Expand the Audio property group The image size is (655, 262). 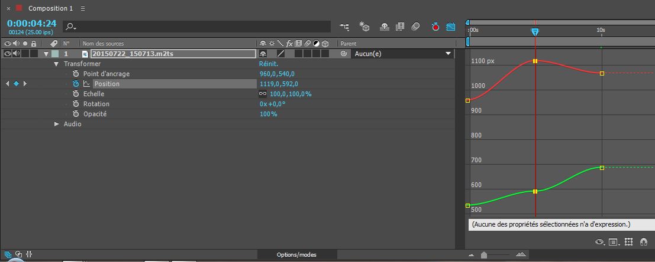pyautogui.click(x=57, y=124)
